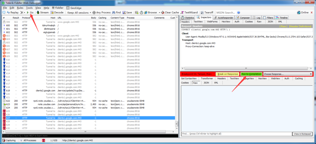The width and height of the screenshot is (316, 144).
Task: Select session 623 note.youdao.com row
Action: [88, 104]
